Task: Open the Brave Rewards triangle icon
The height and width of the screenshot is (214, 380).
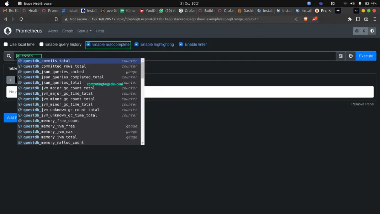Action: tap(314, 19)
